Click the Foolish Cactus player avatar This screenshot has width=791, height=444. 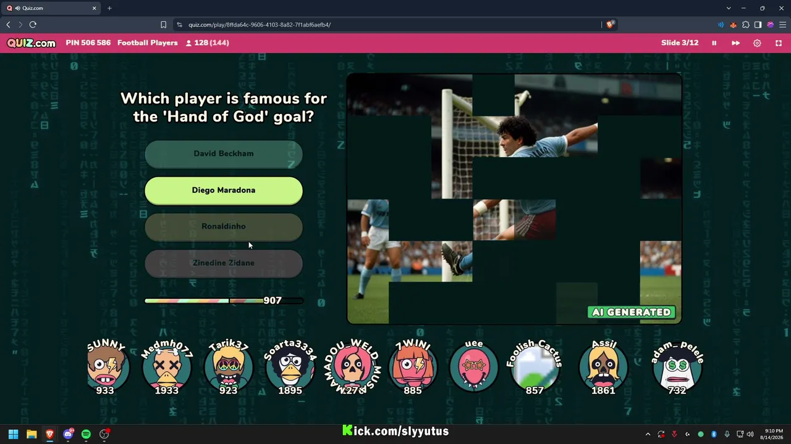(x=535, y=367)
